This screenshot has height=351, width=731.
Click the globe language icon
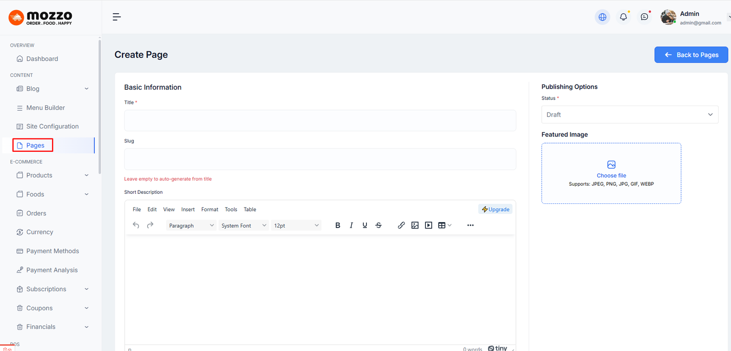point(602,17)
